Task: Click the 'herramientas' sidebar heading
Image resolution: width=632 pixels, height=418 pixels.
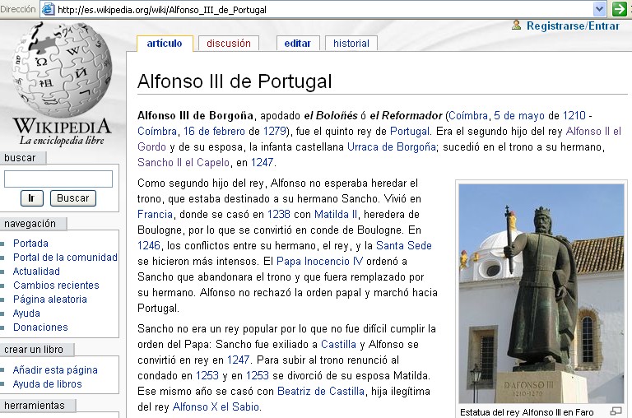Action: coord(35,406)
